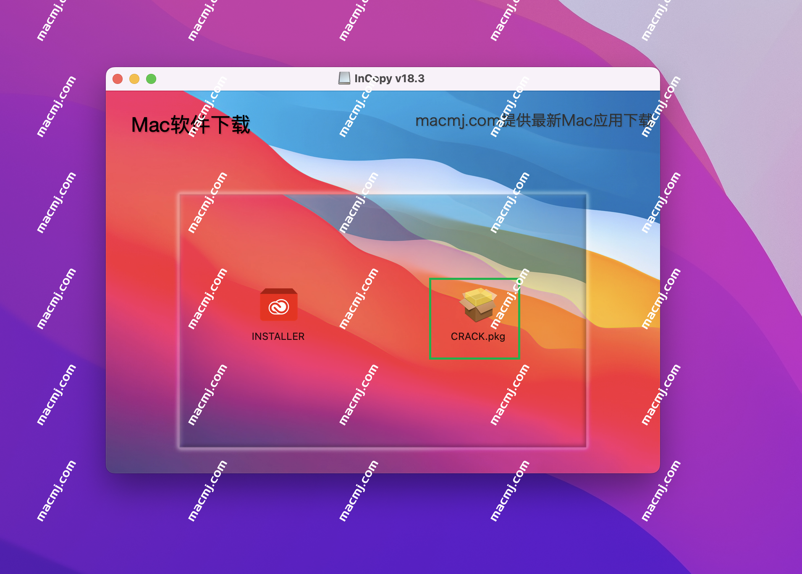The width and height of the screenshot is (802, 574).
Task: Click the CRACK.pkg file name label
Action: click(478, 337)
